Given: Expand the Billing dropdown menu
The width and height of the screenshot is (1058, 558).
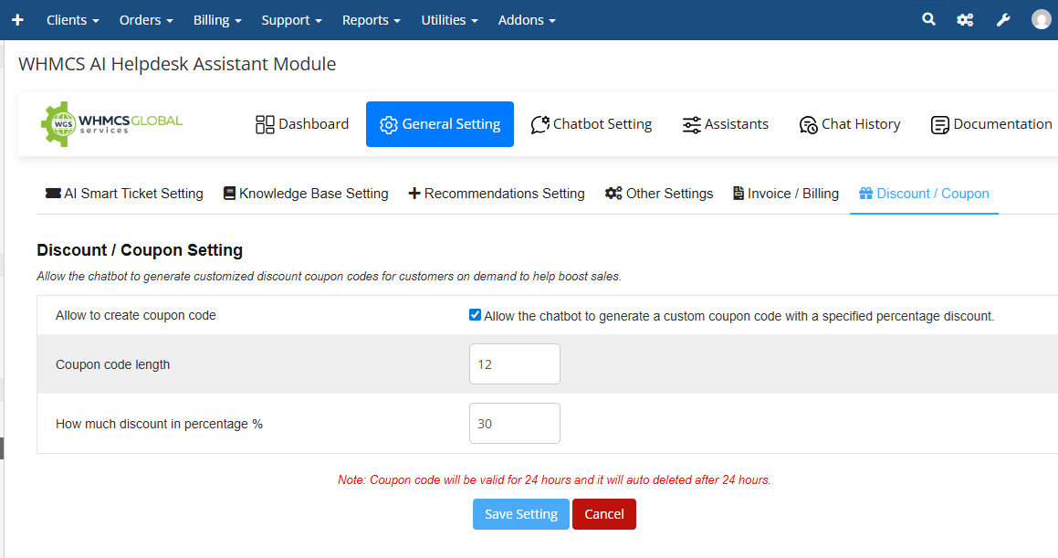Looking at the screenshot, I should click(217, 20).
